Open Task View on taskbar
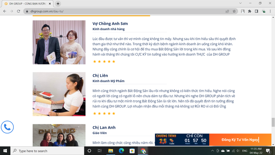 100,151
